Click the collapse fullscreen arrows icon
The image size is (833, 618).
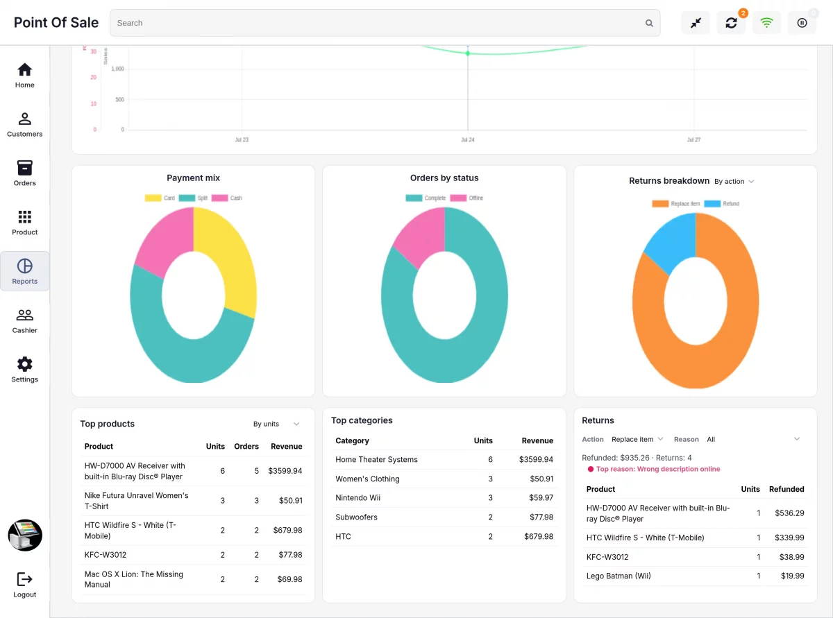point(696,23)
